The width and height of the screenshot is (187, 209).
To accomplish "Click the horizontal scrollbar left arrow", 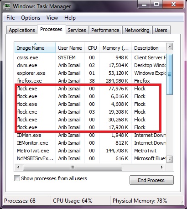I will 18,167.
